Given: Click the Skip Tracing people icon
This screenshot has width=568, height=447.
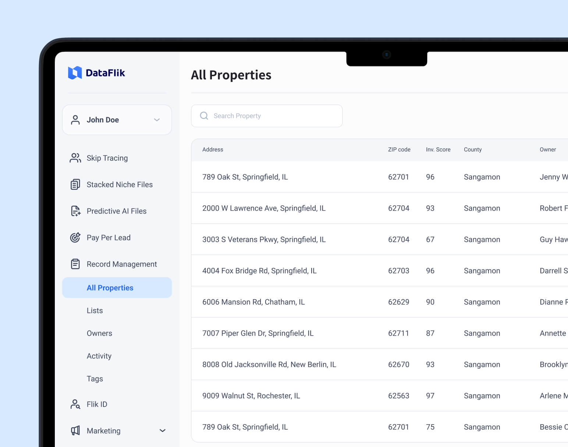Looking at the screenshot, I should pyautogui.click(x=75, y=158).
